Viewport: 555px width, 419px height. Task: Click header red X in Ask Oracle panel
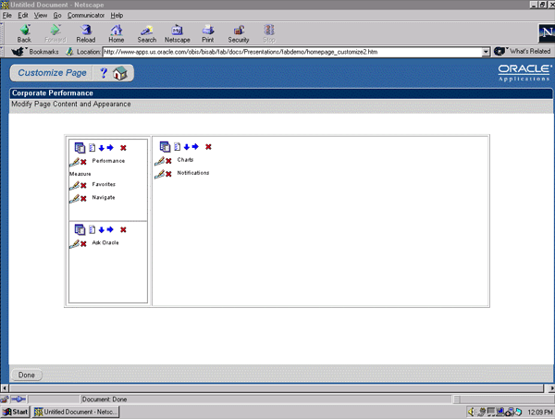pos(123,229)
